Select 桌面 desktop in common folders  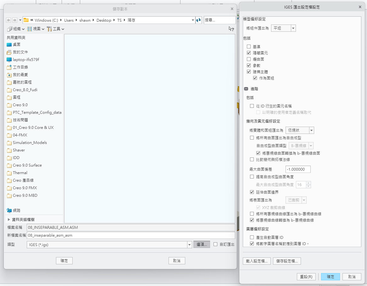coord(16,45)
